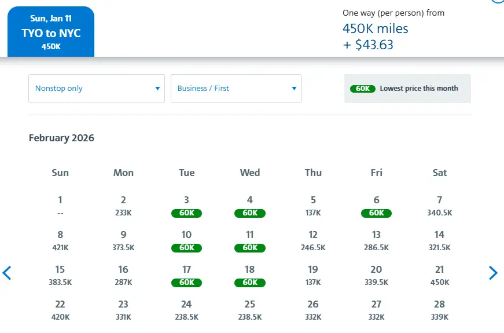Image resolution: width=504 pixels, height=333 pixels.
Task: Open the Nonstop only dropdown
Action: point(97,89)
